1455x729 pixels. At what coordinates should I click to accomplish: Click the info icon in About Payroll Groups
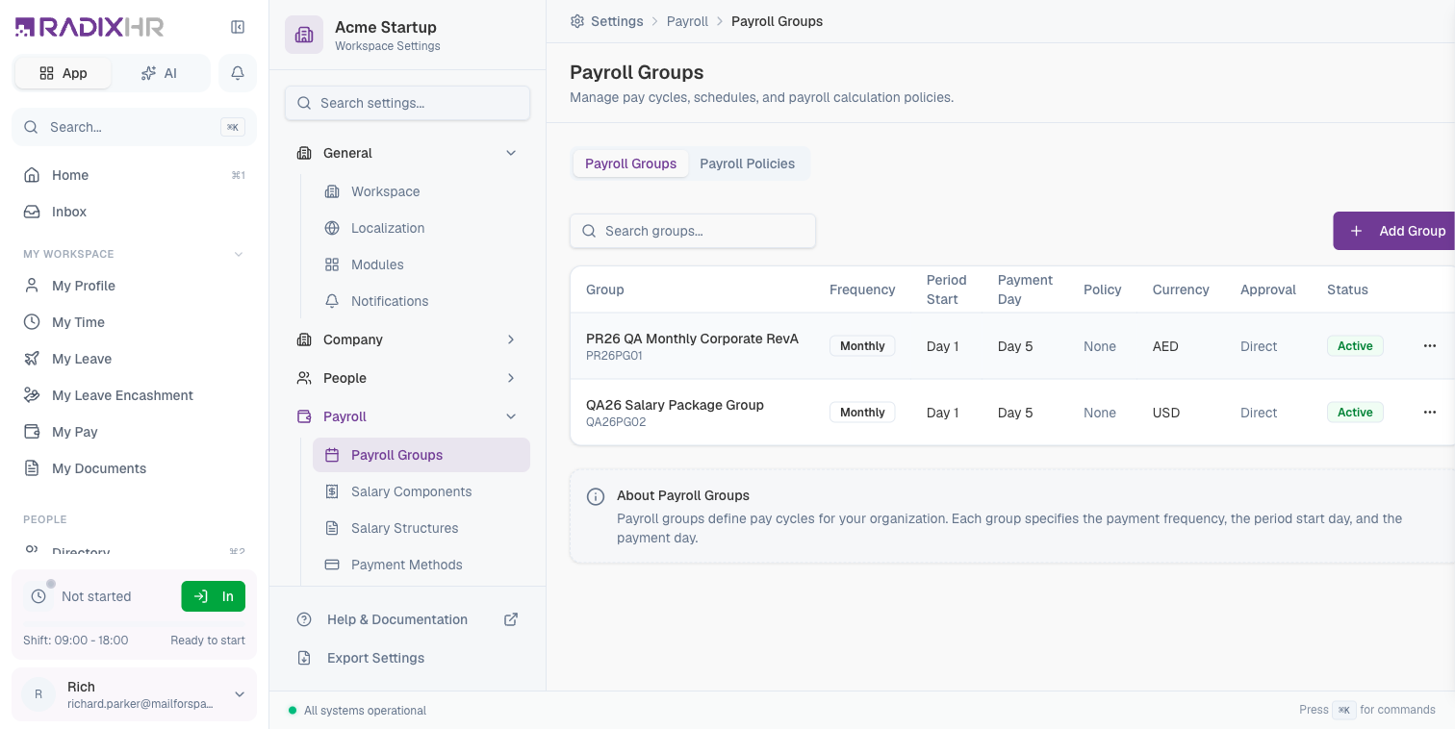[x=596, y=496]
